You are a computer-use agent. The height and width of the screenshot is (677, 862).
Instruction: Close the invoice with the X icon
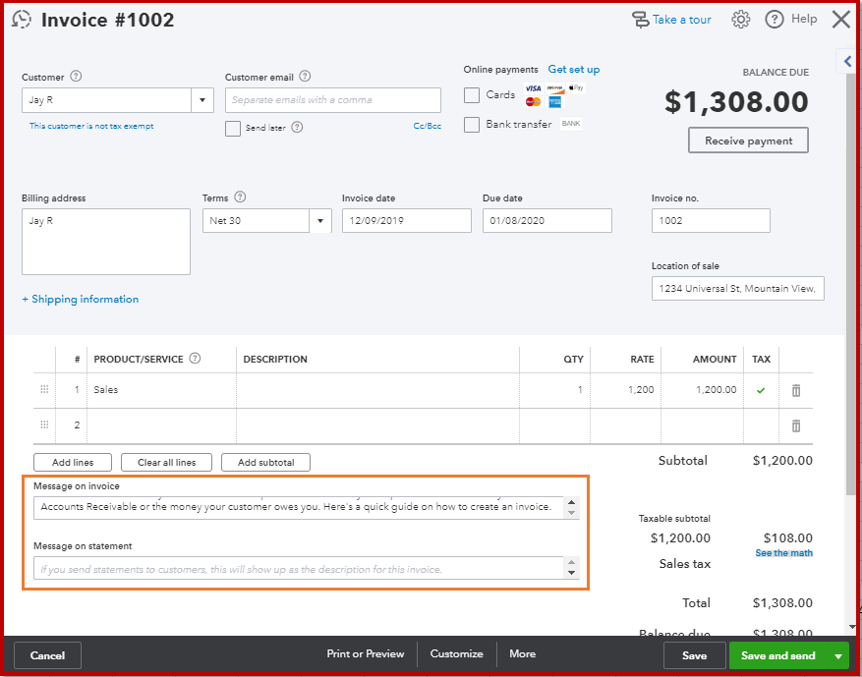pyautogui.click(x=841, y=20)
